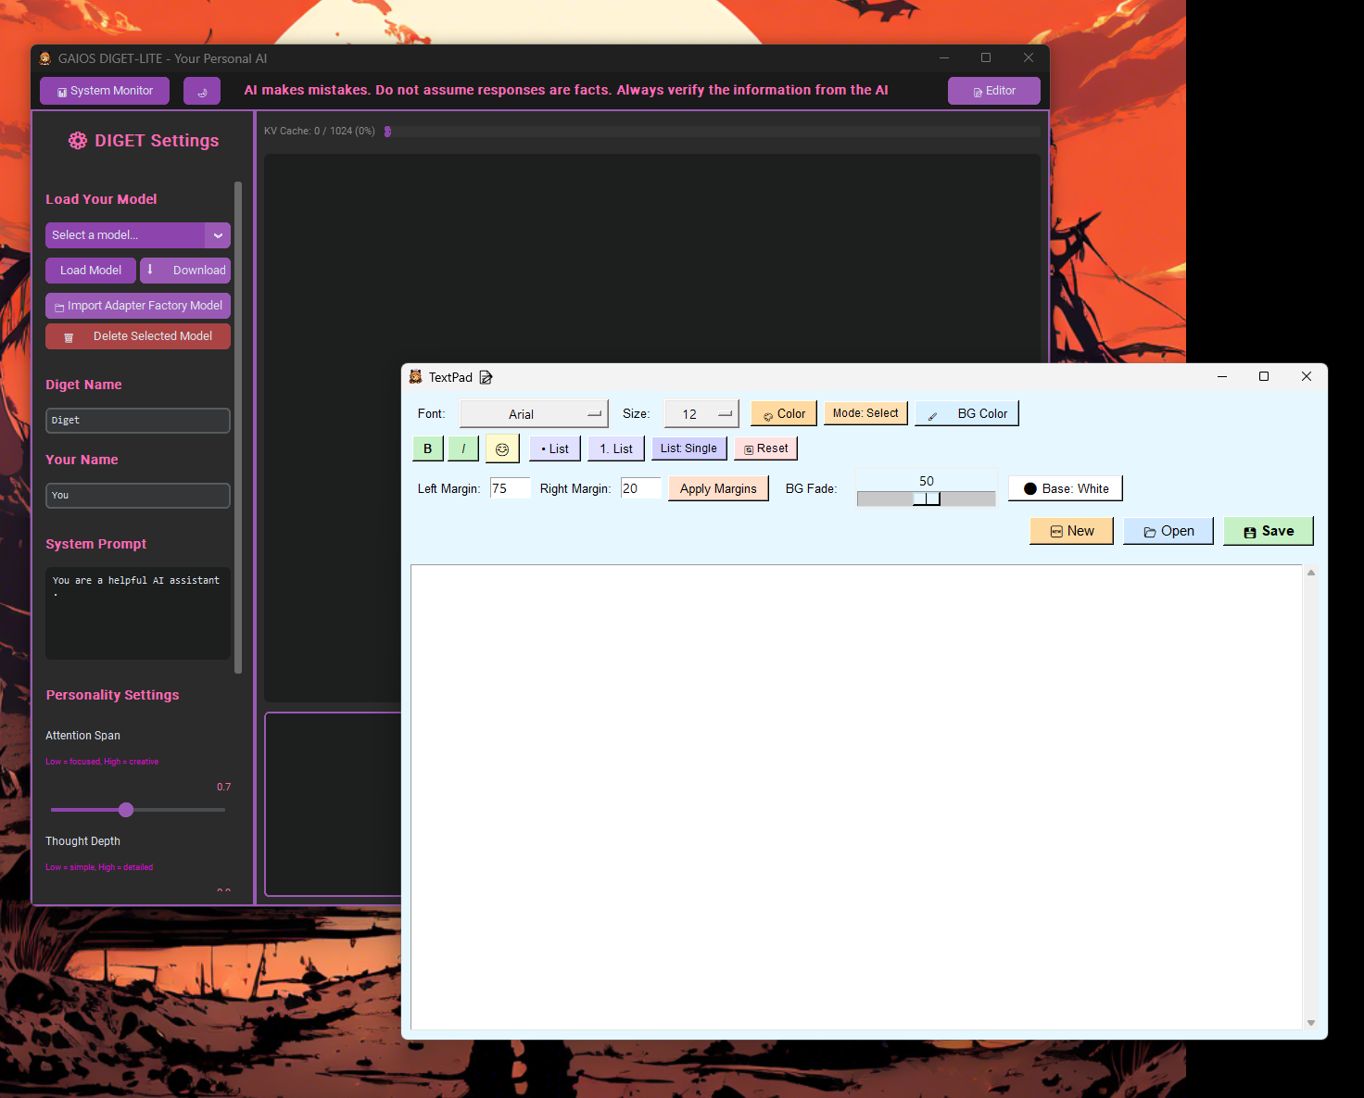Image resolution: width=1364 pixels, height=1098 pixels.
Task: Create a New document in TextPad
Action: point(1071,531)
